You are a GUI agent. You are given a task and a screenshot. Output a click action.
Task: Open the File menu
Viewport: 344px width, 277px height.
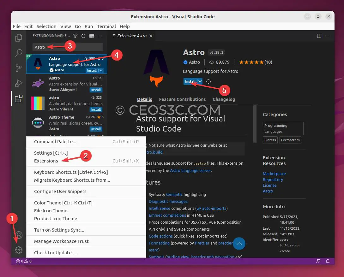pos(17,27)
